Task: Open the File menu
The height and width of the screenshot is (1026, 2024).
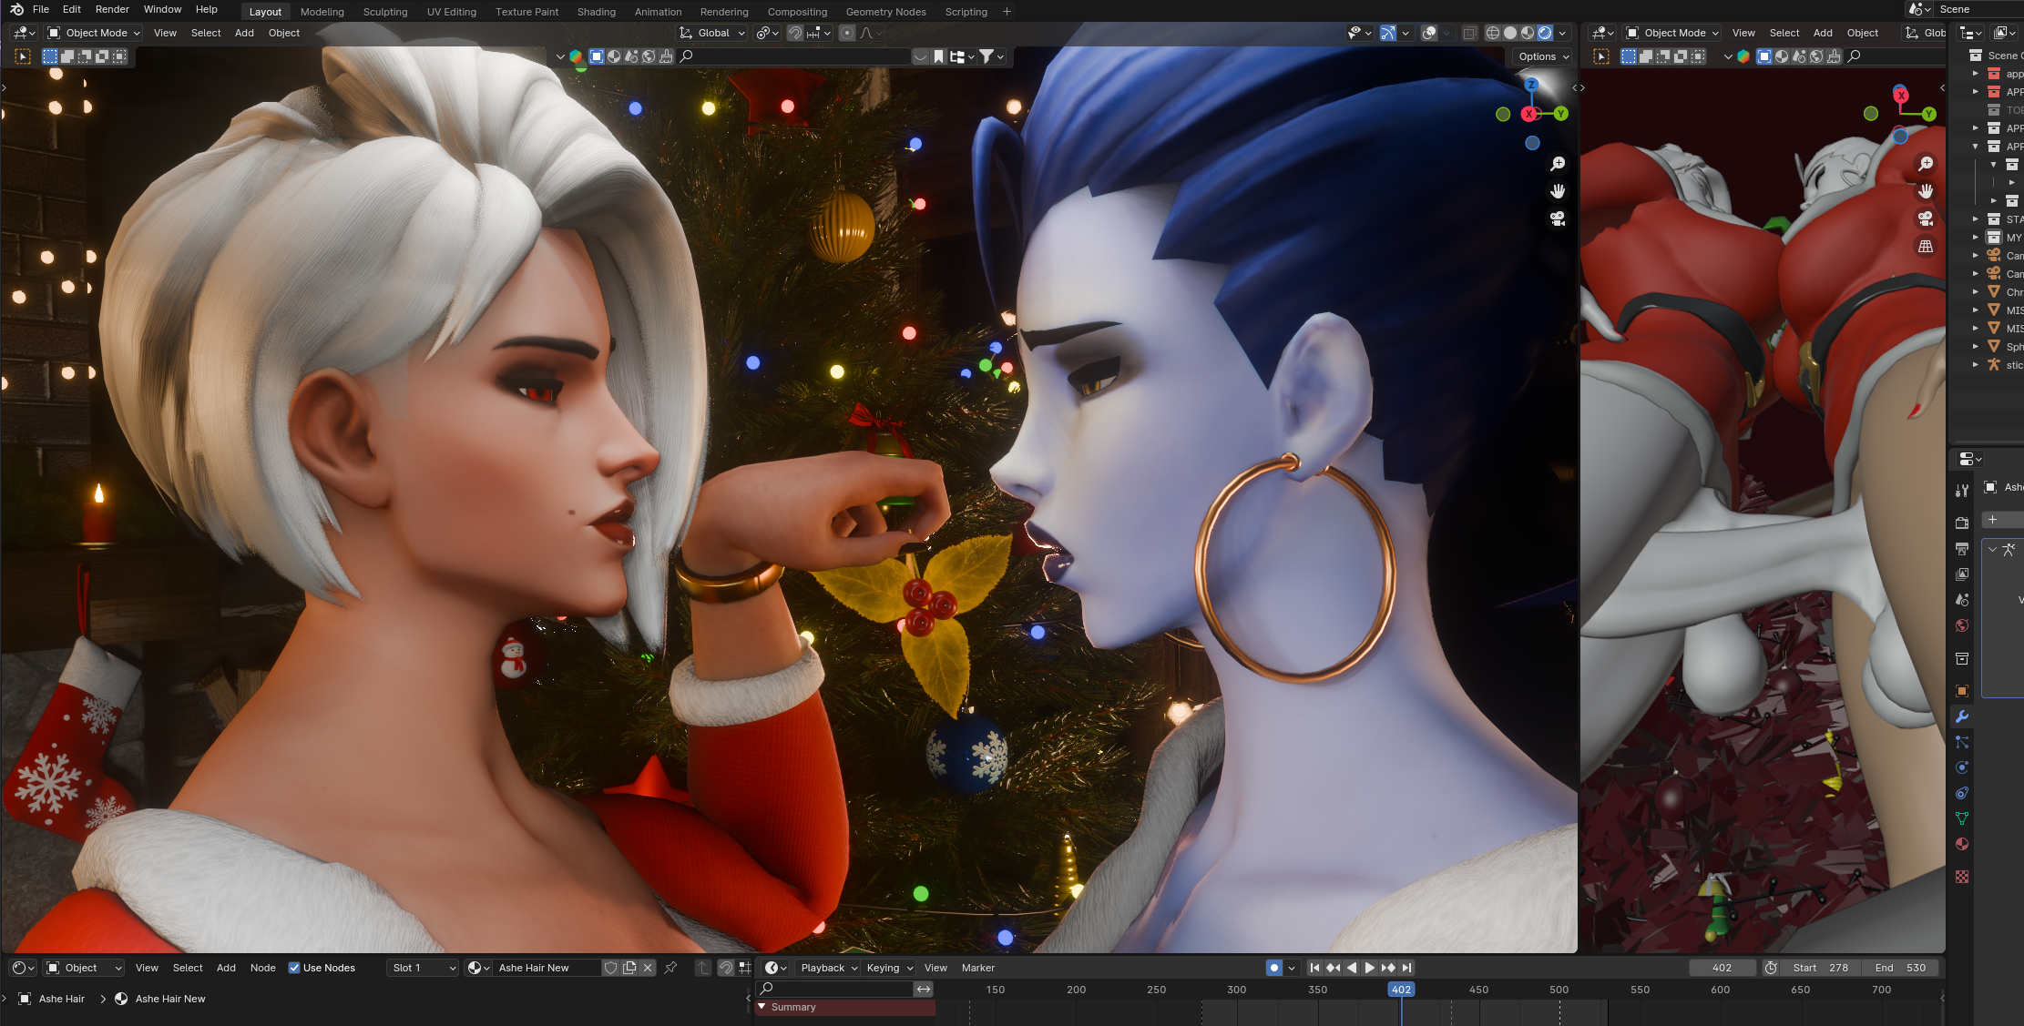Action: tap(41, 9)
